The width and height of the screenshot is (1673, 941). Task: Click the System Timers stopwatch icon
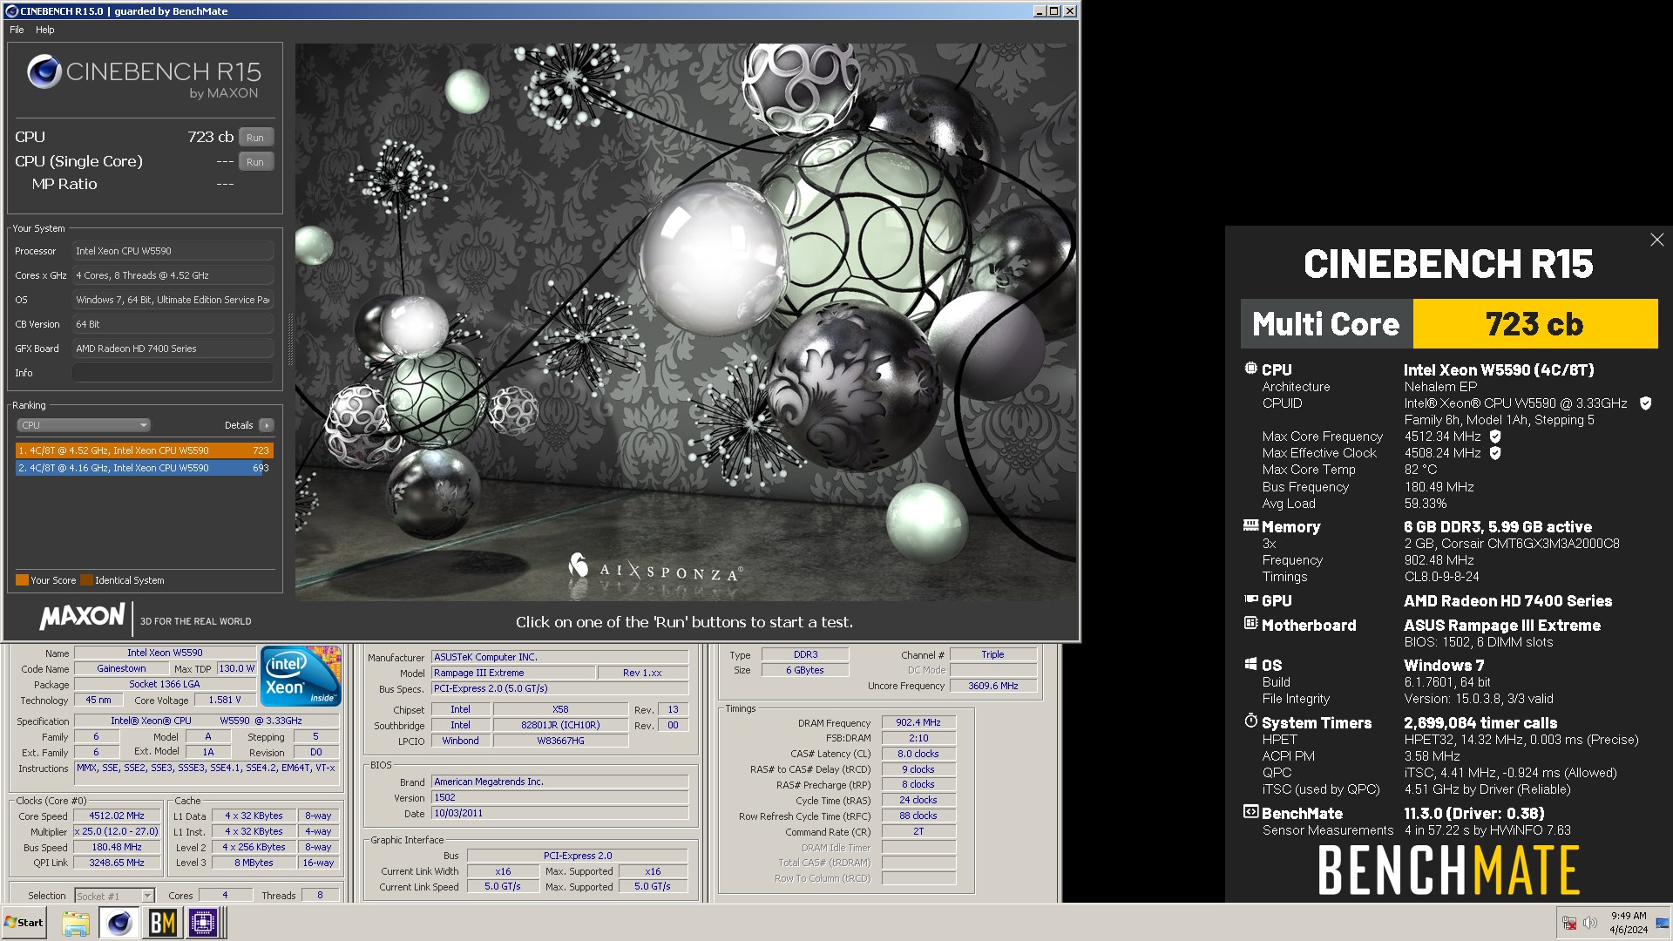pos(1250,721)
